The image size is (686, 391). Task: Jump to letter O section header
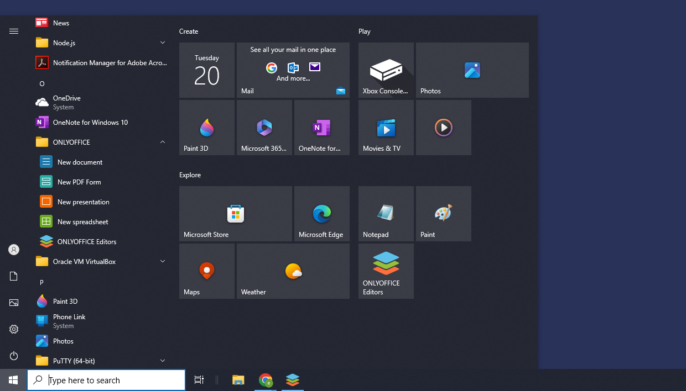[x=42, y=83]
